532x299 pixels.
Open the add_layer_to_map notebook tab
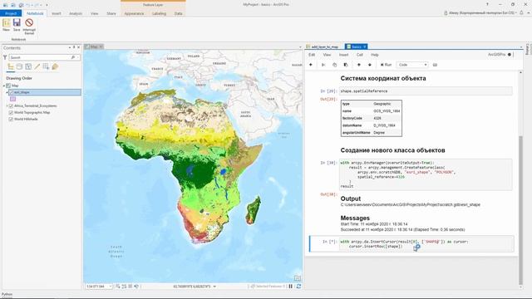click(325, 47)
